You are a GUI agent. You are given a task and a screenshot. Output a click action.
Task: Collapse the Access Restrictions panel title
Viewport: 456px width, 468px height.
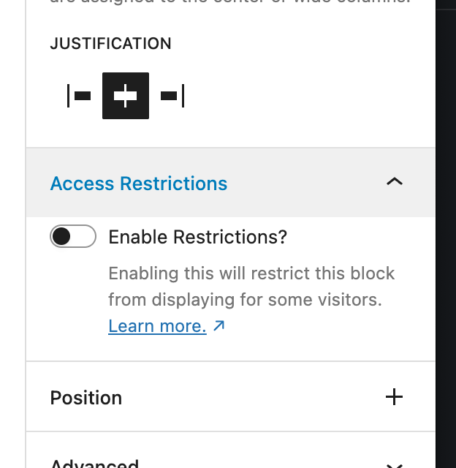click(x=139, y=184)
